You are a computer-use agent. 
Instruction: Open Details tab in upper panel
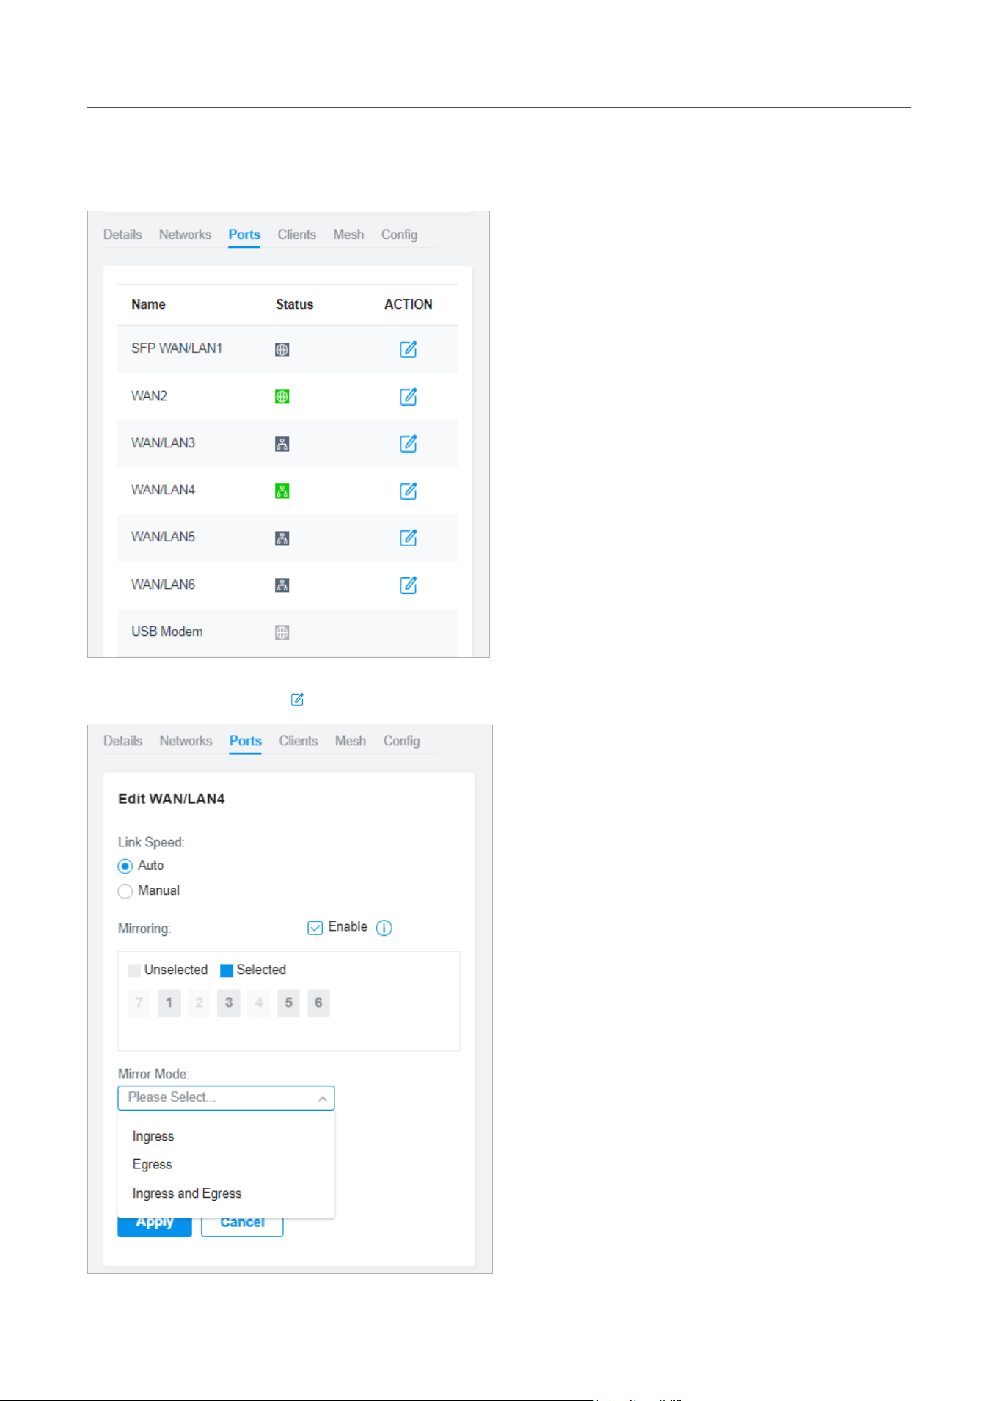pos(122,235)
